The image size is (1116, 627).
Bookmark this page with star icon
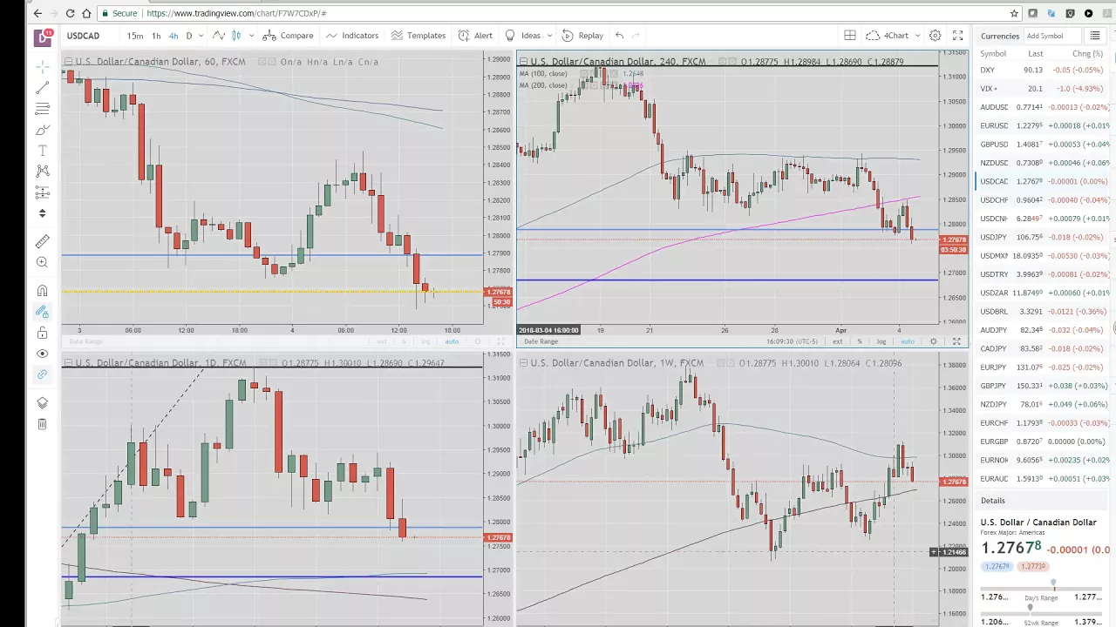[x=1014, y=13]
